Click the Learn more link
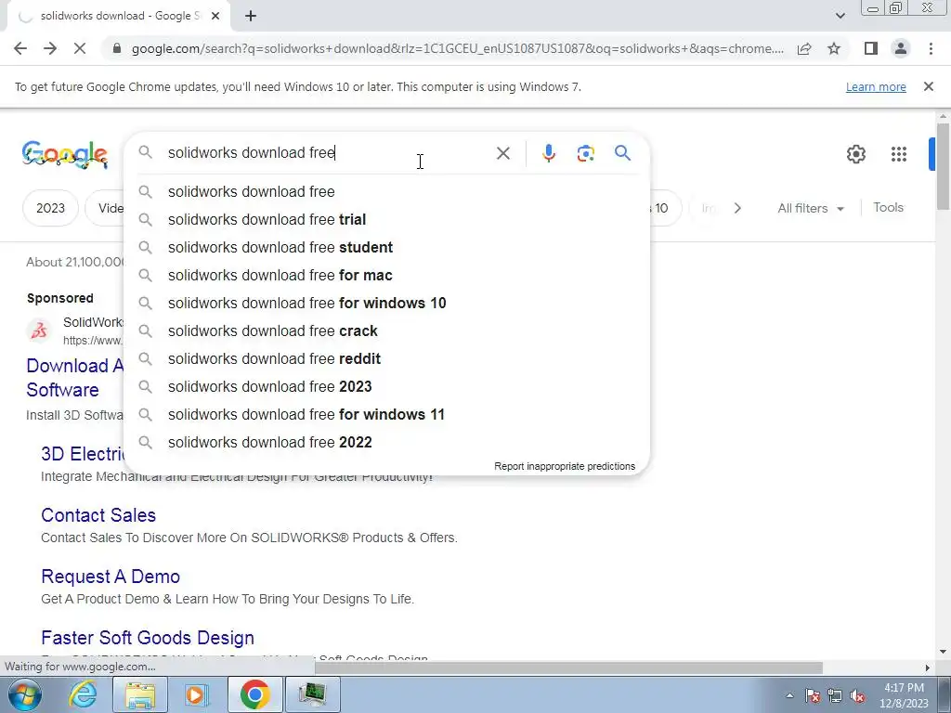The height and width of the screenshot is (713, 951). (876, 86)
